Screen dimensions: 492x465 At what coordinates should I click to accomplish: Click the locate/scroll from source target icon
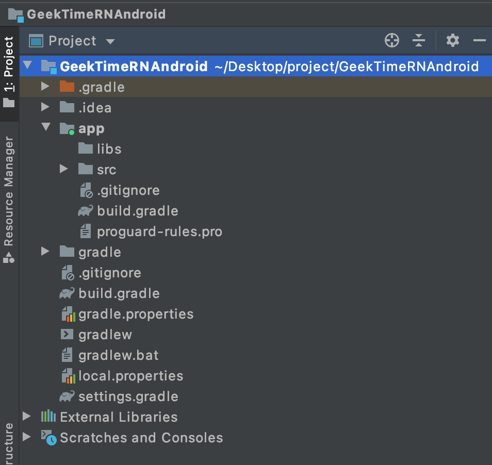click(x=392, y=40)
